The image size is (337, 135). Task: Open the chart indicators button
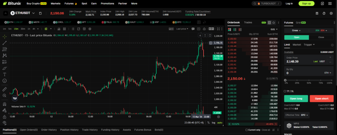pos(59,29)
